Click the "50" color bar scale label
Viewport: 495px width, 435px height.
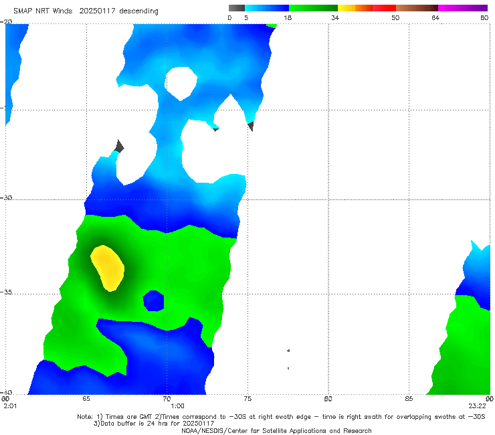pyautogui.click(x=395, y=17)
